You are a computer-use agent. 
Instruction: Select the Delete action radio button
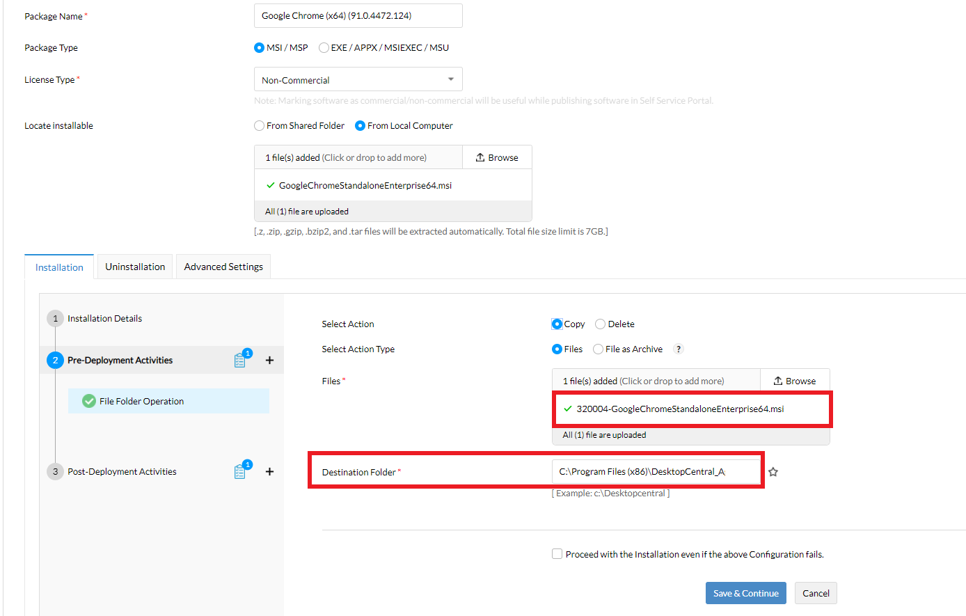click(x=600, y=324)
